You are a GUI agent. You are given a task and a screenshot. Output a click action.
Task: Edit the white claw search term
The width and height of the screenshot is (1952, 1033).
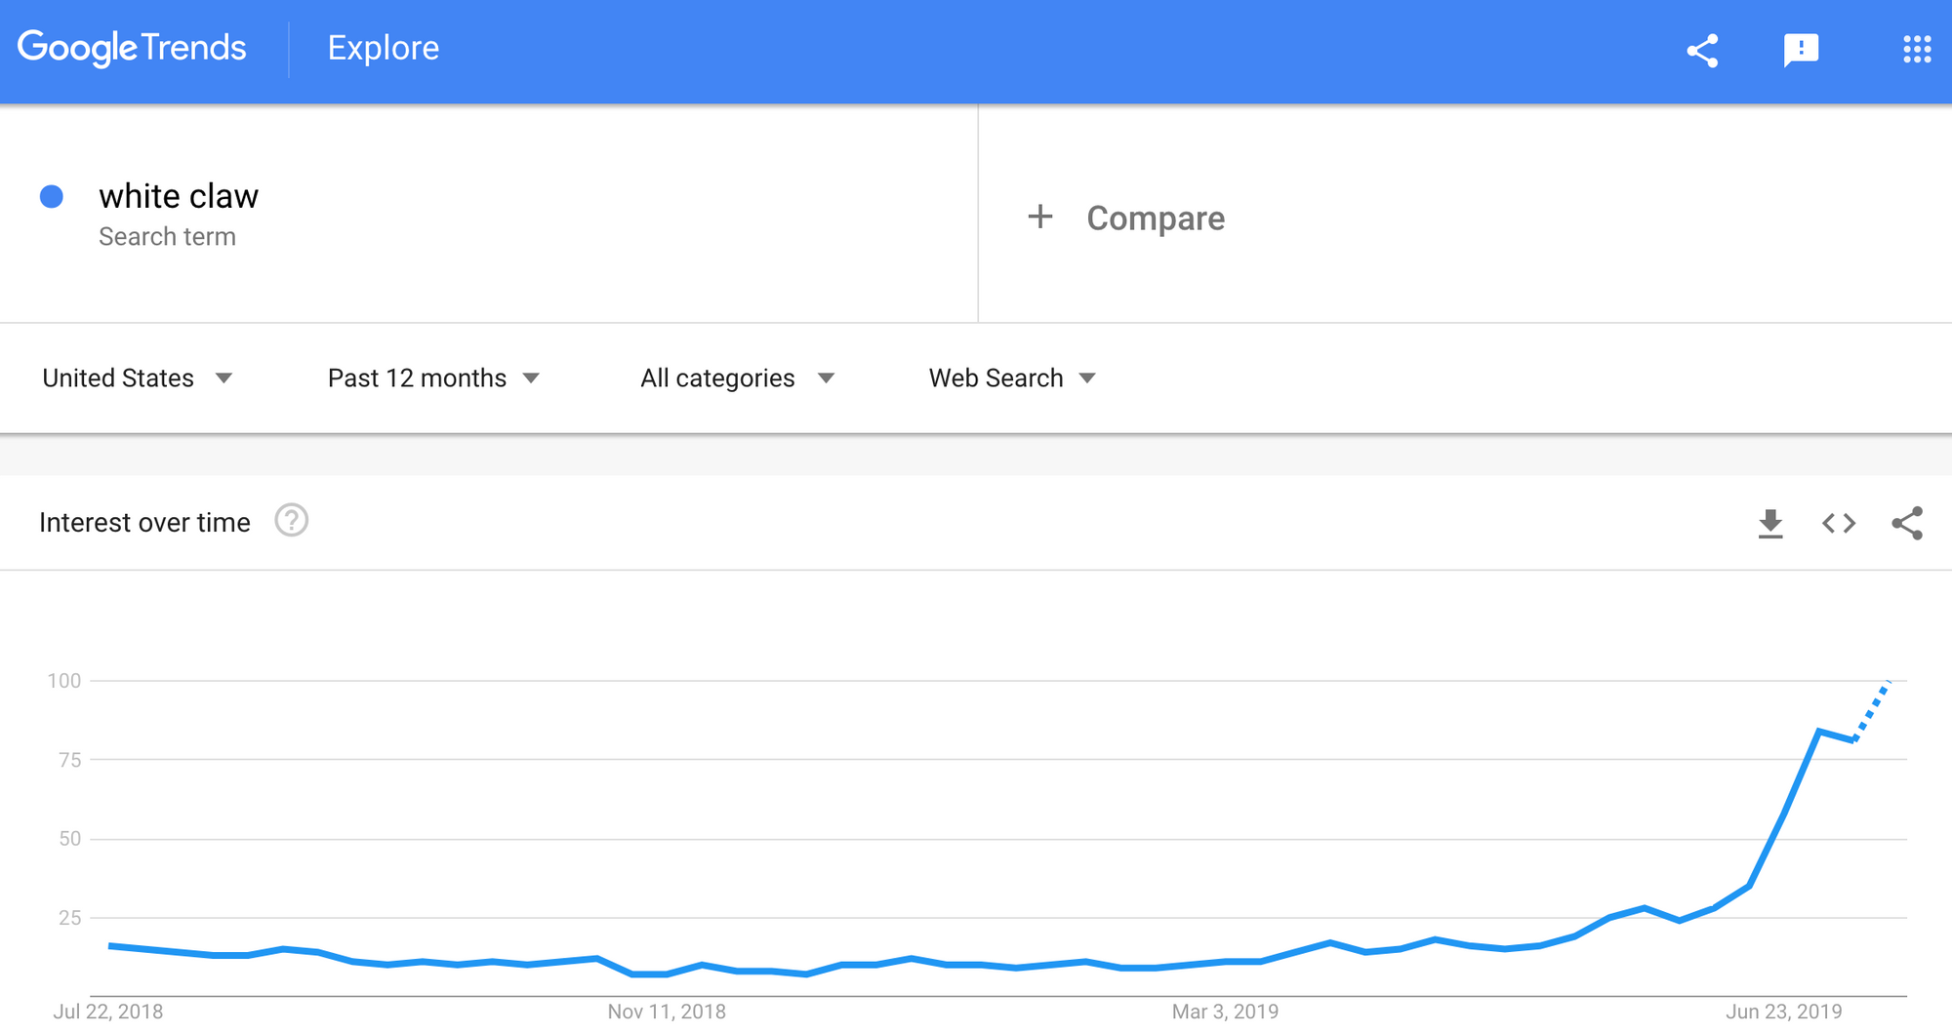tap(179, 196)
